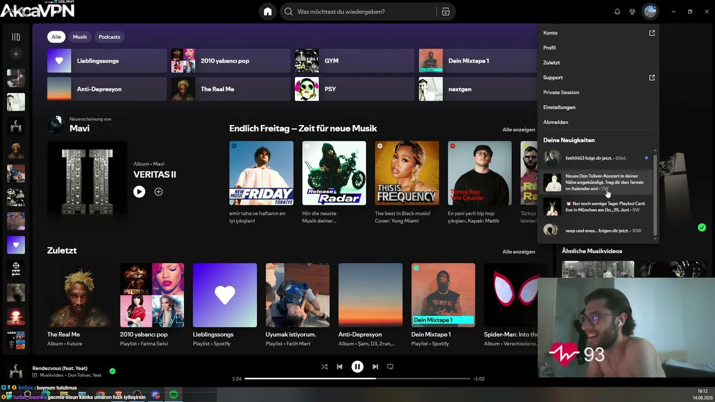This screenshot has width=715, height=402.
Task: Show all in Endlich Freitag section
Action: coord(518,130)
